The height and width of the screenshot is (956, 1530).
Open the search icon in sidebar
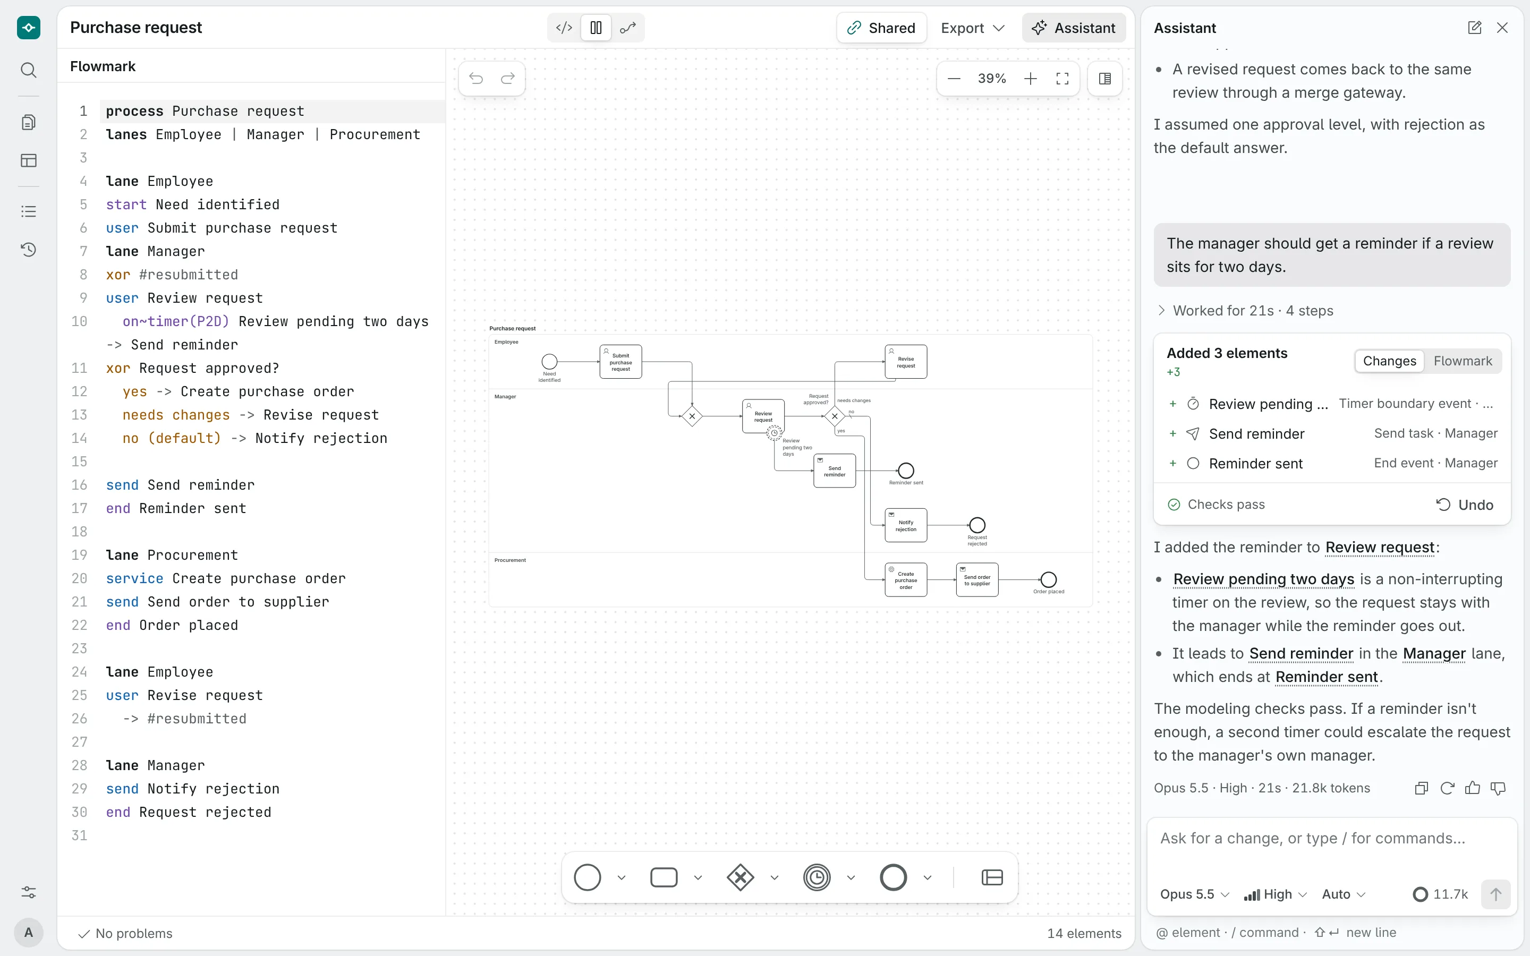pos(29,70)
